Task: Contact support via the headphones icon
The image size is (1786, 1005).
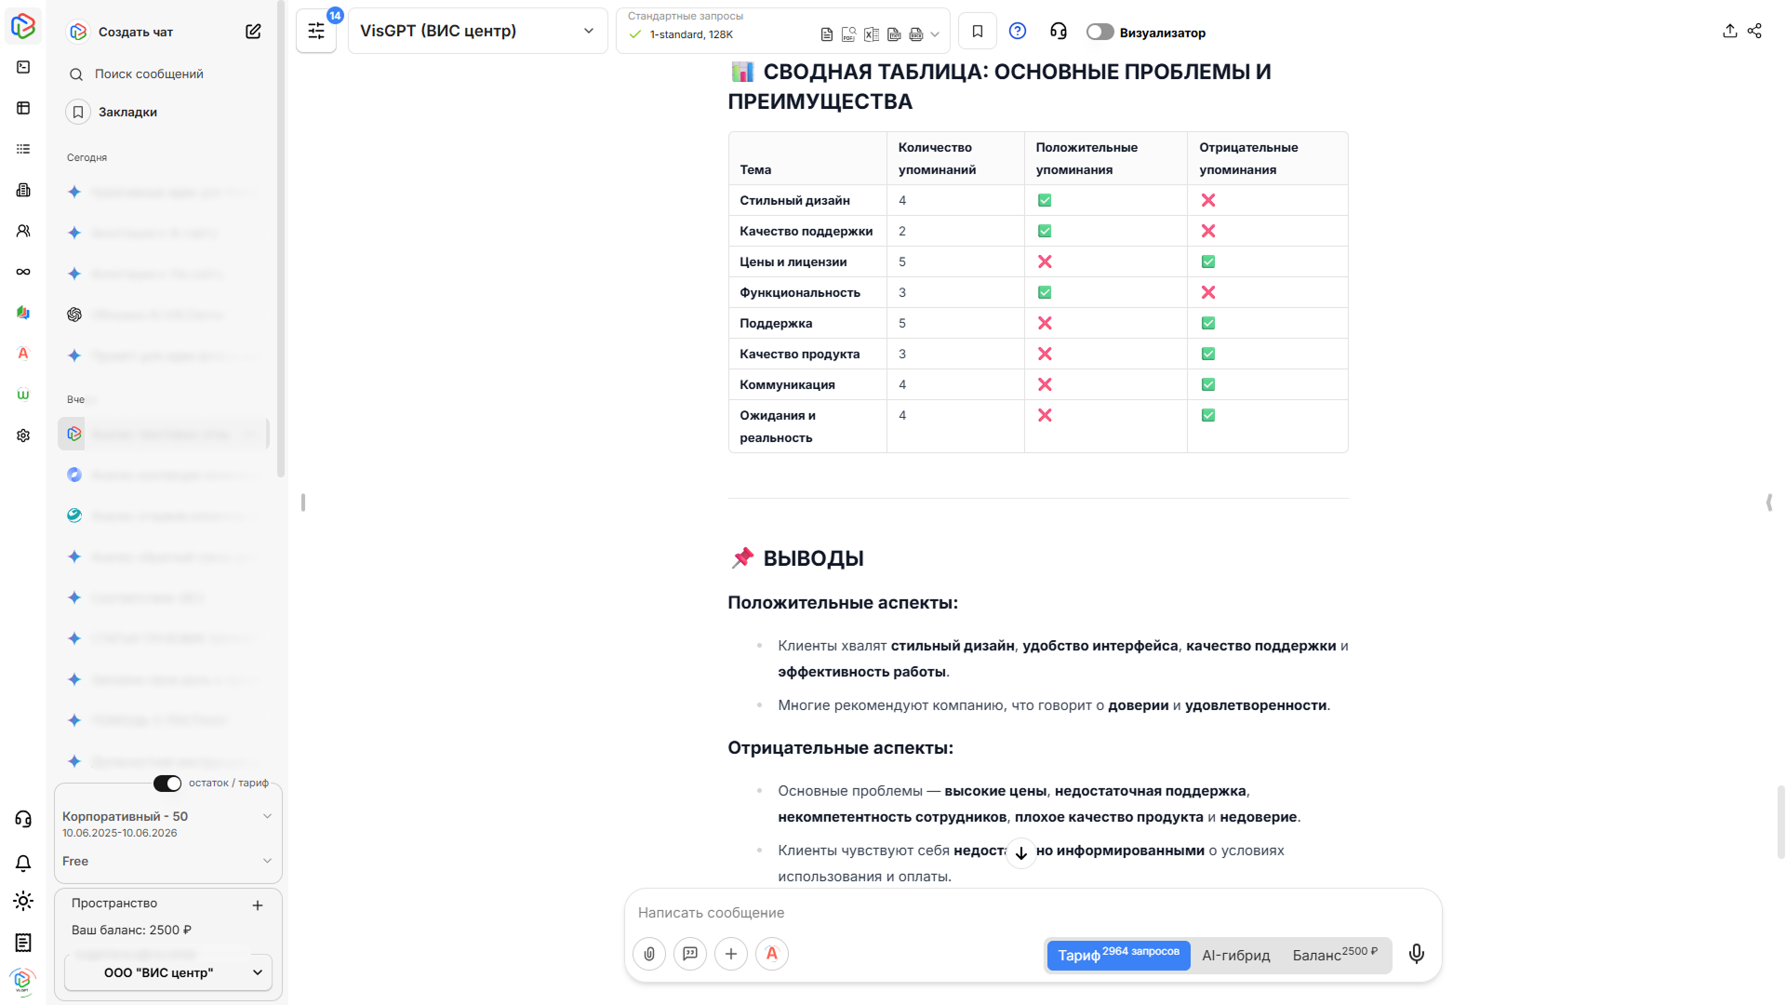Action: coord(1058,31)
